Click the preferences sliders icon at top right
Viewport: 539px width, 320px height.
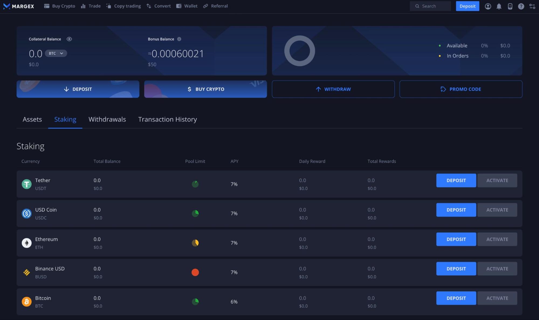click(532, 6)
